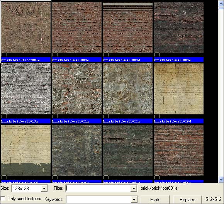
Task: Click the Replace button
Action: coord(187,200)
